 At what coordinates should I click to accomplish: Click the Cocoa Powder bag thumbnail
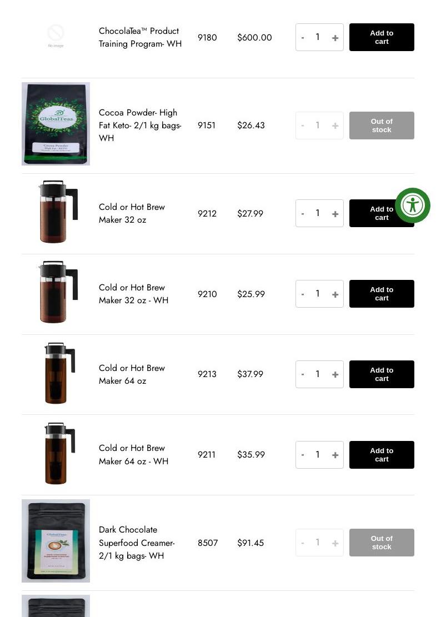pos(56,123)
